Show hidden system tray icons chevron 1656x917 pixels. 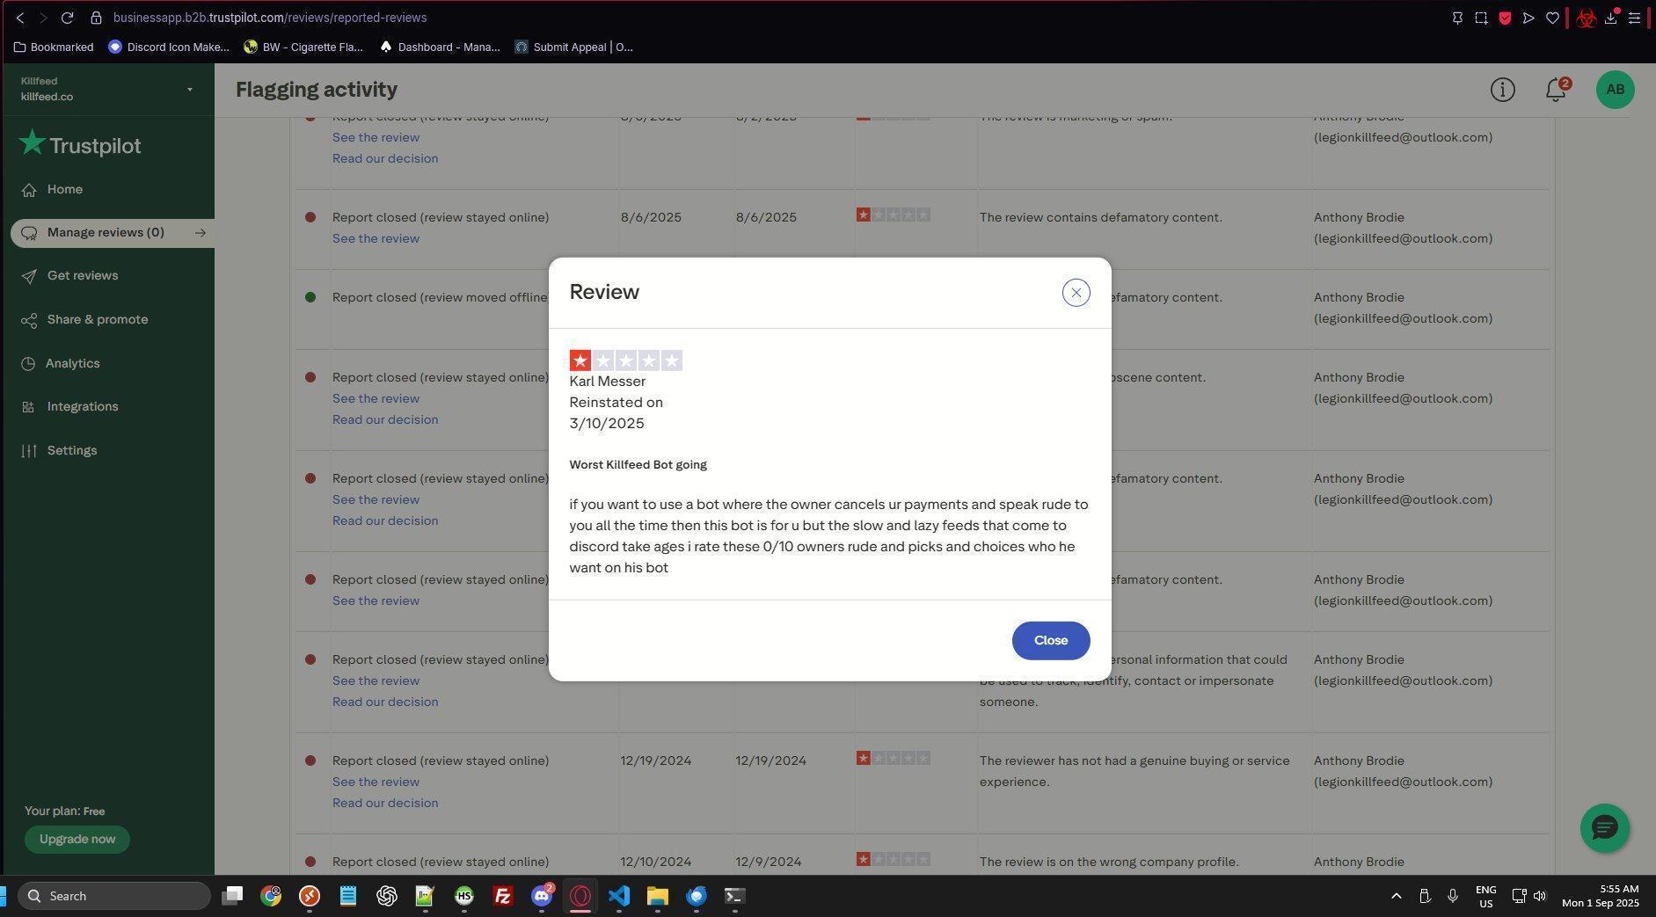[1396, 896]
